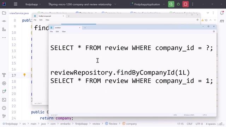Open the Problems tool window
Screen dimensions: 226x127
tap(4, 108)
